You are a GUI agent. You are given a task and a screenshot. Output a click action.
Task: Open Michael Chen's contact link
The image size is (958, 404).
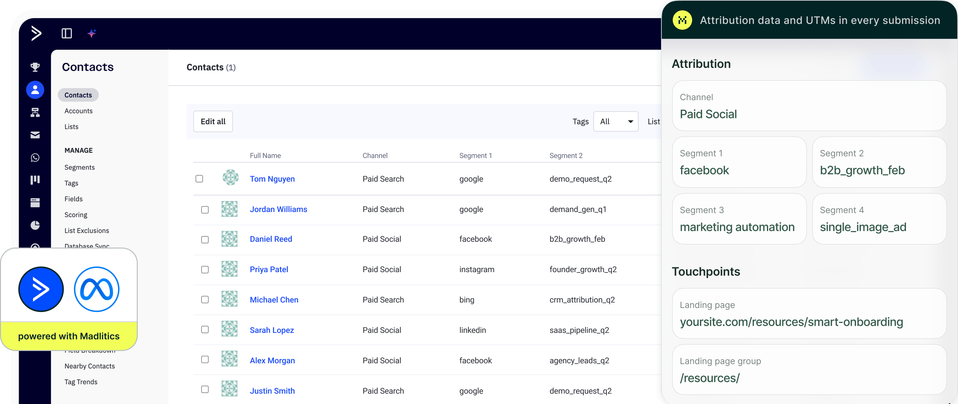pyautogui.click(x=274, y=300)
